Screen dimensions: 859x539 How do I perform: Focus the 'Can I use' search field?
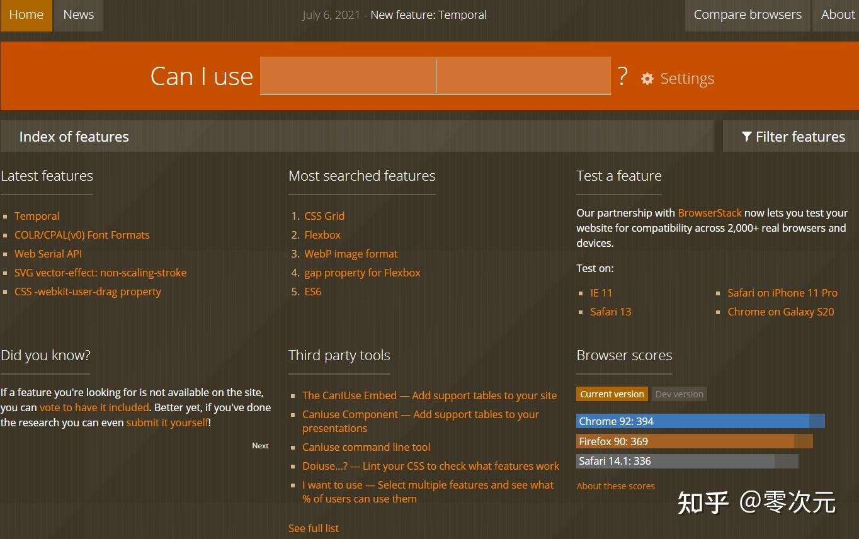pos(435,76)
